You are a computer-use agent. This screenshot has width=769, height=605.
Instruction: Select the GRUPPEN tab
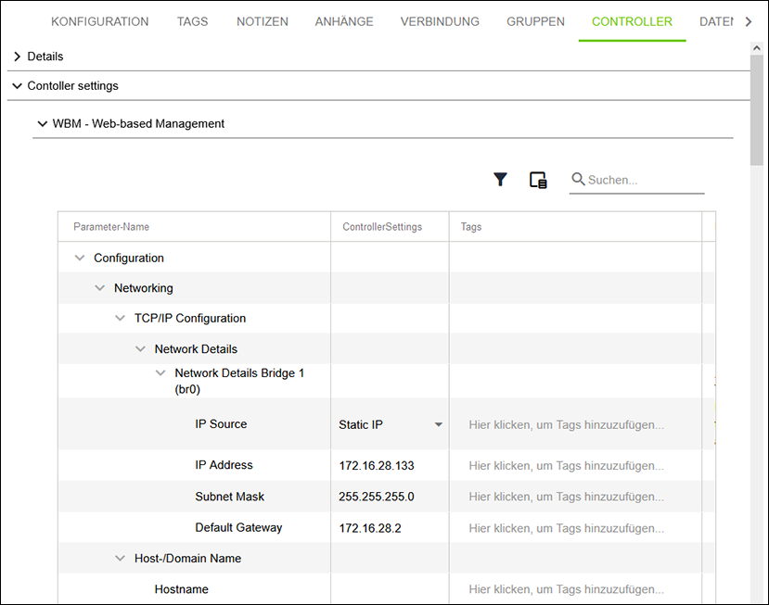click(535, 21)
